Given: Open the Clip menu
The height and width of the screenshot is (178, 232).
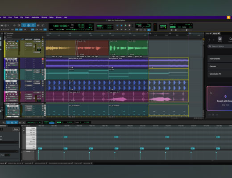Looking at the screenshot, I should coord(22,17).
